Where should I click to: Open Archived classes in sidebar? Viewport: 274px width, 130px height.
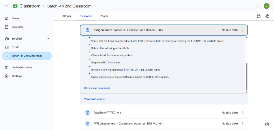pos(27,67)
